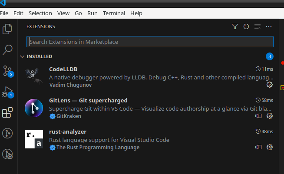The width and height of the screenshot is (284, 174).
Task: Open Source Control with 5 pending changes
Action: (x=7, y=71)
